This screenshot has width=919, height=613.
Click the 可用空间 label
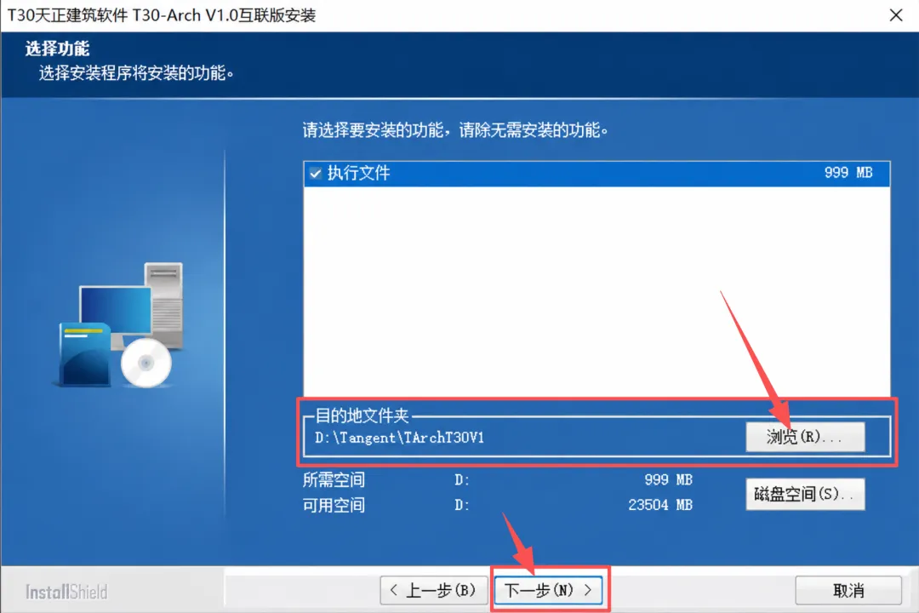point(334,505)
